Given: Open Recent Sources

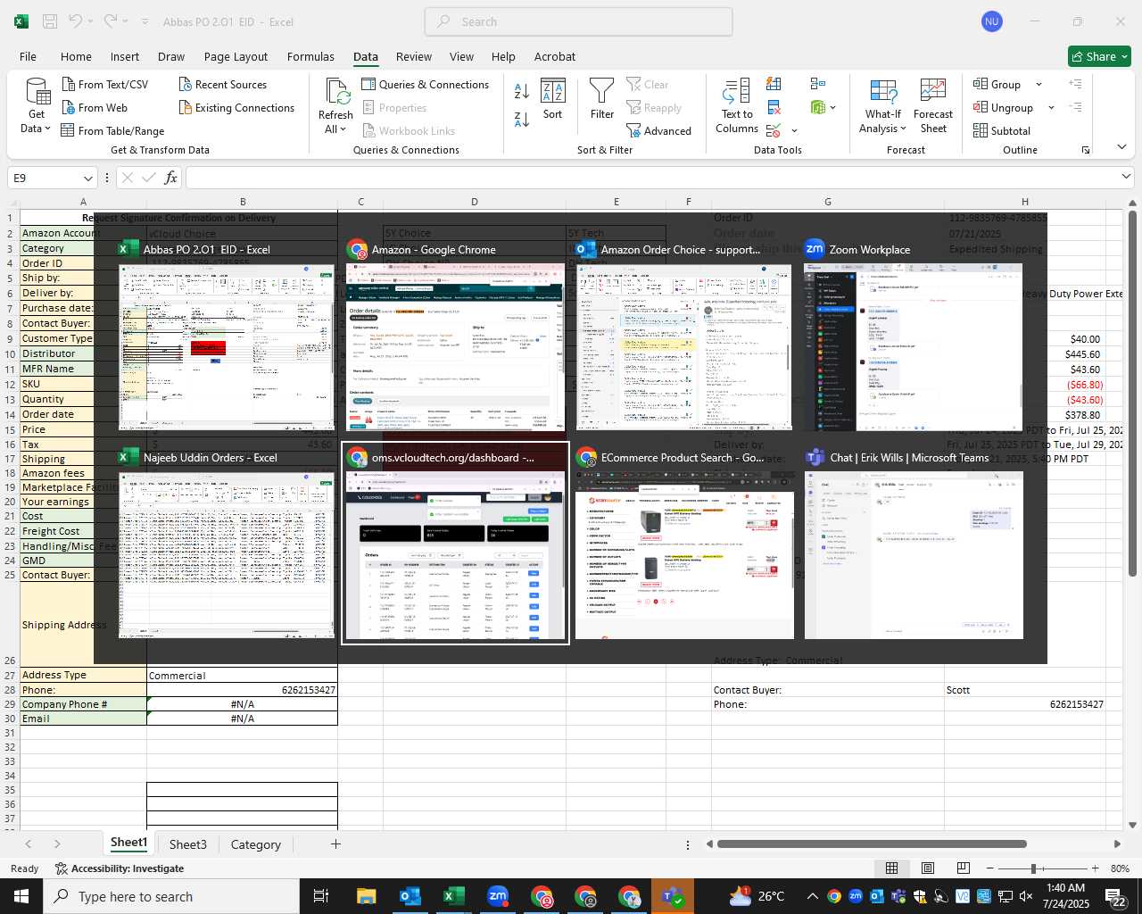Looking at the screenshot, I should [x=223, y=85].
